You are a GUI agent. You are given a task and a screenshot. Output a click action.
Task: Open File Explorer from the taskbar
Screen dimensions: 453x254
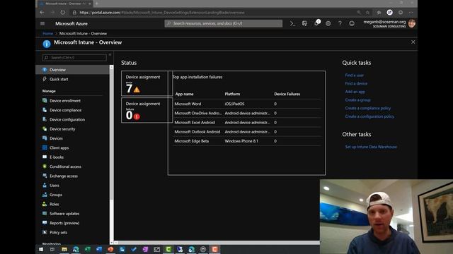[x=64, y=249]
